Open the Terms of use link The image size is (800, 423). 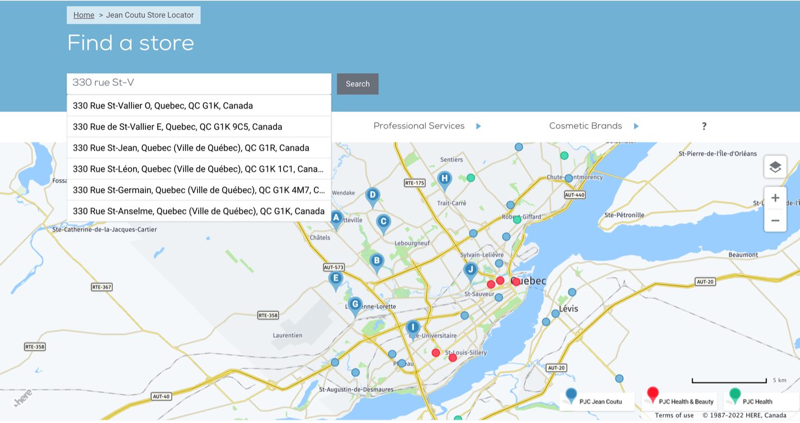coord(674,415)
